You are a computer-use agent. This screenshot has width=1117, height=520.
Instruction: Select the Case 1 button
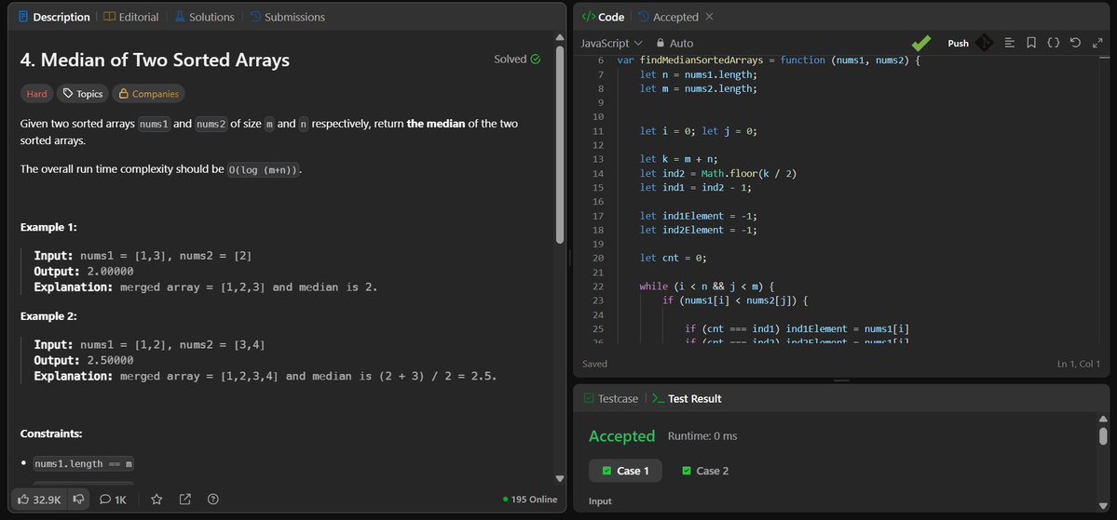(x=625, y=470)
